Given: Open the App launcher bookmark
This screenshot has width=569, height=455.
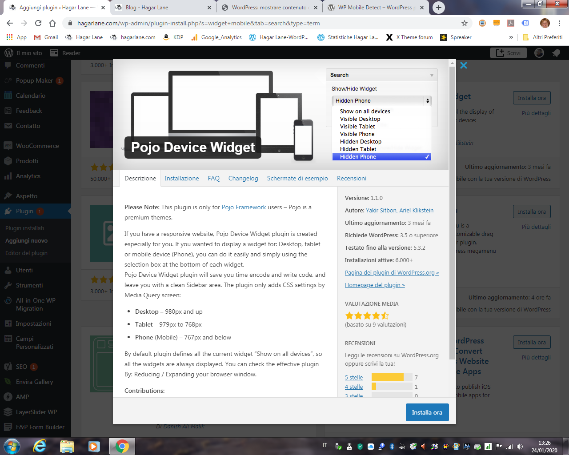Looking at the screenshot, I should coord(16,37).
